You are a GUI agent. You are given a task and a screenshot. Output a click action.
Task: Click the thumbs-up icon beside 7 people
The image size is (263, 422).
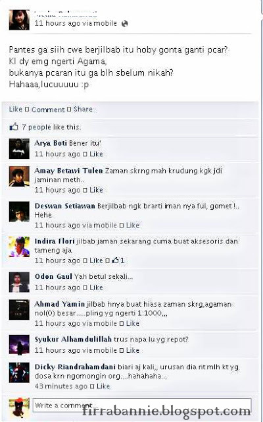(14, 127)
